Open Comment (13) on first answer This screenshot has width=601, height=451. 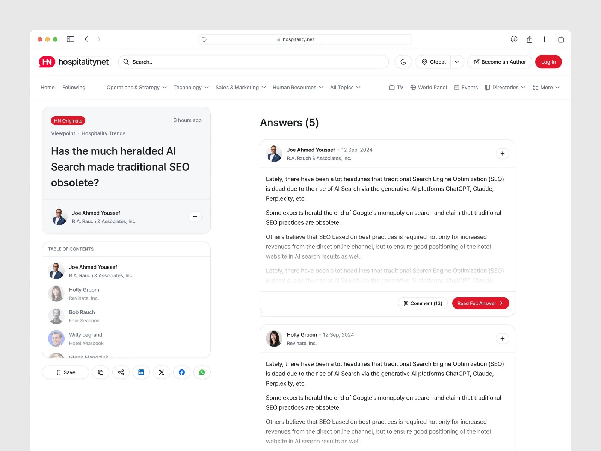click(x=423, y=303)
